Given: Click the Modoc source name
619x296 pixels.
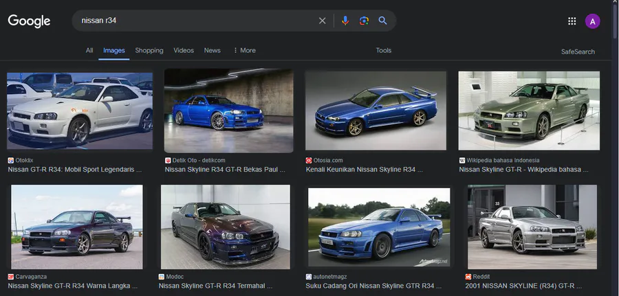Looking at the screenshot, I should point(175,277).
